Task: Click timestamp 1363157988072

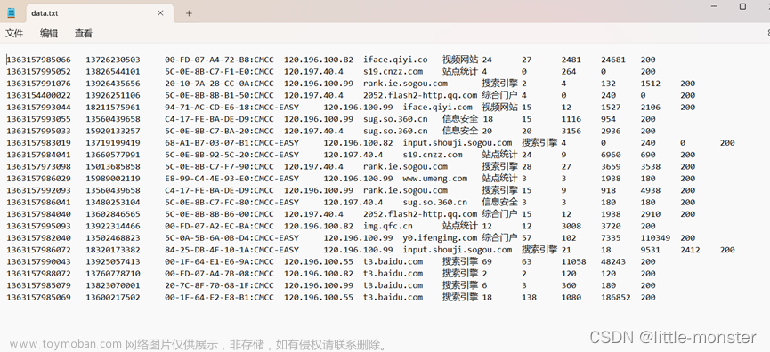Action: pos(39,274)
